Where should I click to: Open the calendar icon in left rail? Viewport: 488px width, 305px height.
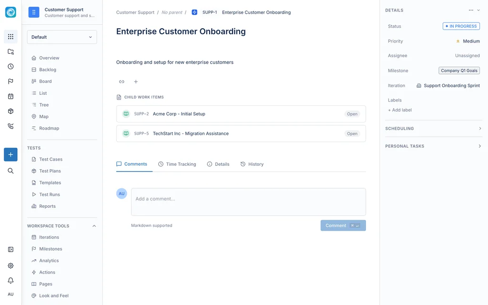pyautogui.click(x=10, y=96)
